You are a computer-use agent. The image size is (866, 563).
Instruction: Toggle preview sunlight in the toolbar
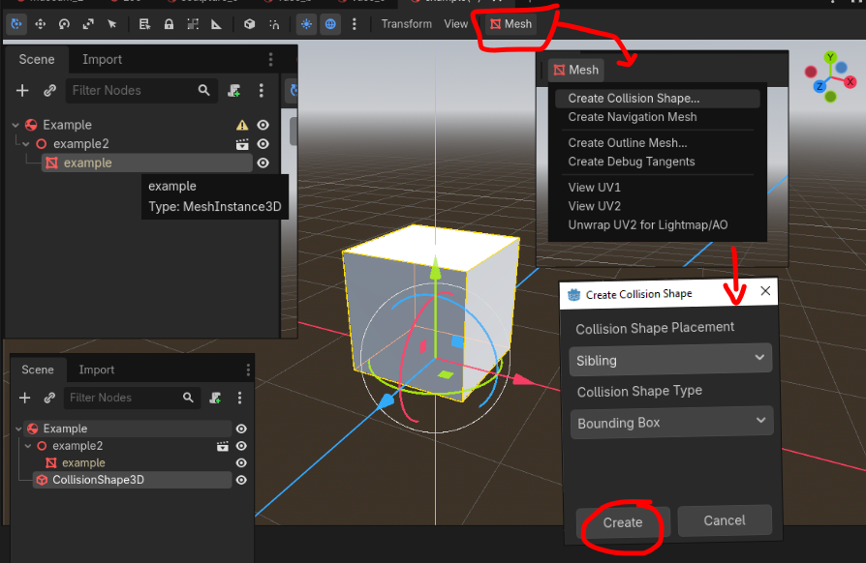tap(306, 23)
